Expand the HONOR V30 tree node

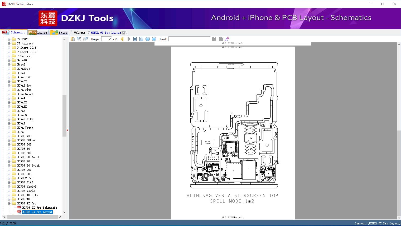(9, 136)
